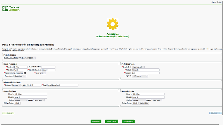Click the Grades Garden green button
223x125 pixels.
[111, 121]
